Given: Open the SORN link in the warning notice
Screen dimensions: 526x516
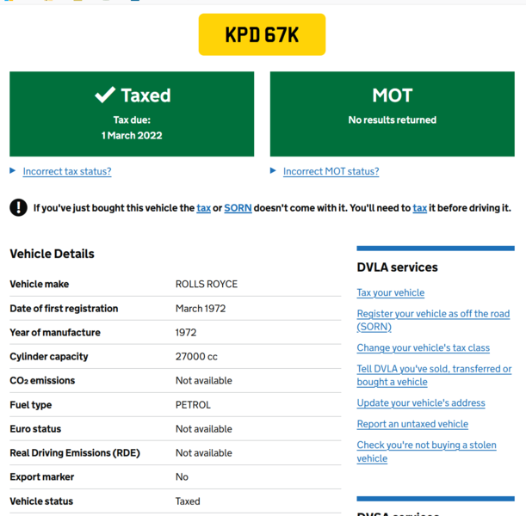Looking at the screenshot, I should click(238, 208).
